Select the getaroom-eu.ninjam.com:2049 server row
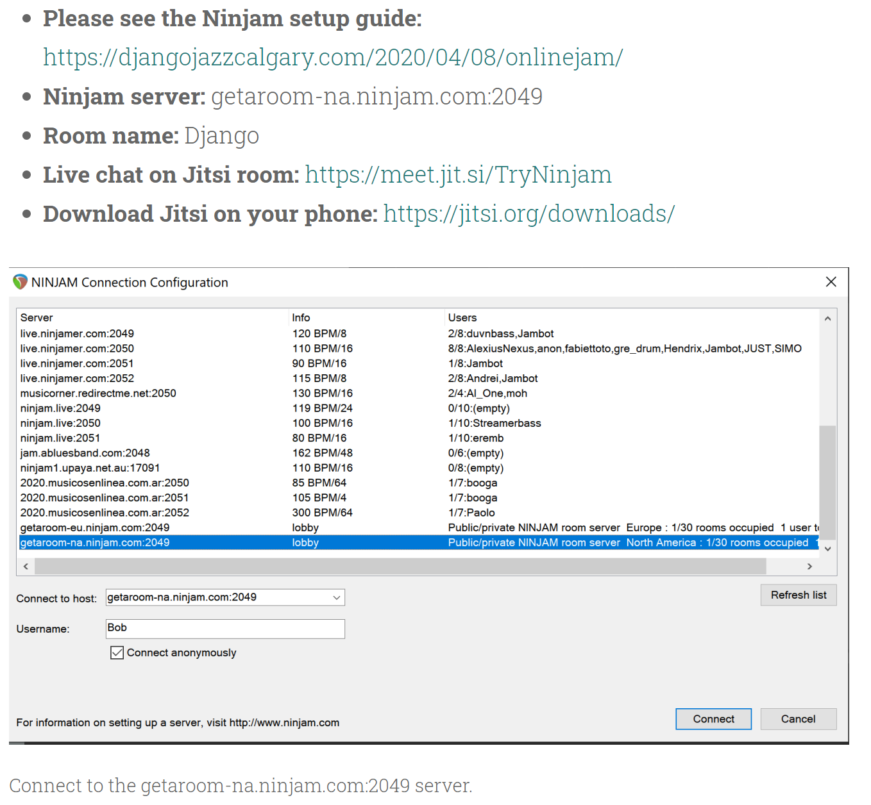 click(95, 527)
